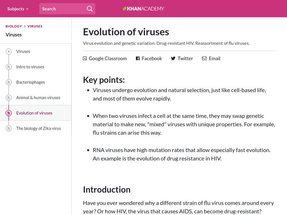Open the Intro to viruses article
The image size is (287, 215).
30,67
